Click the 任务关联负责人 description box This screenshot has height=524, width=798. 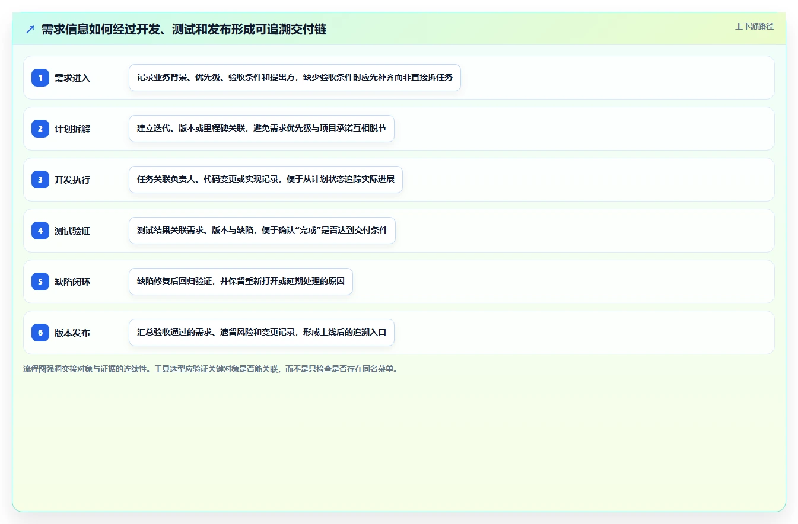pos(266,180)
